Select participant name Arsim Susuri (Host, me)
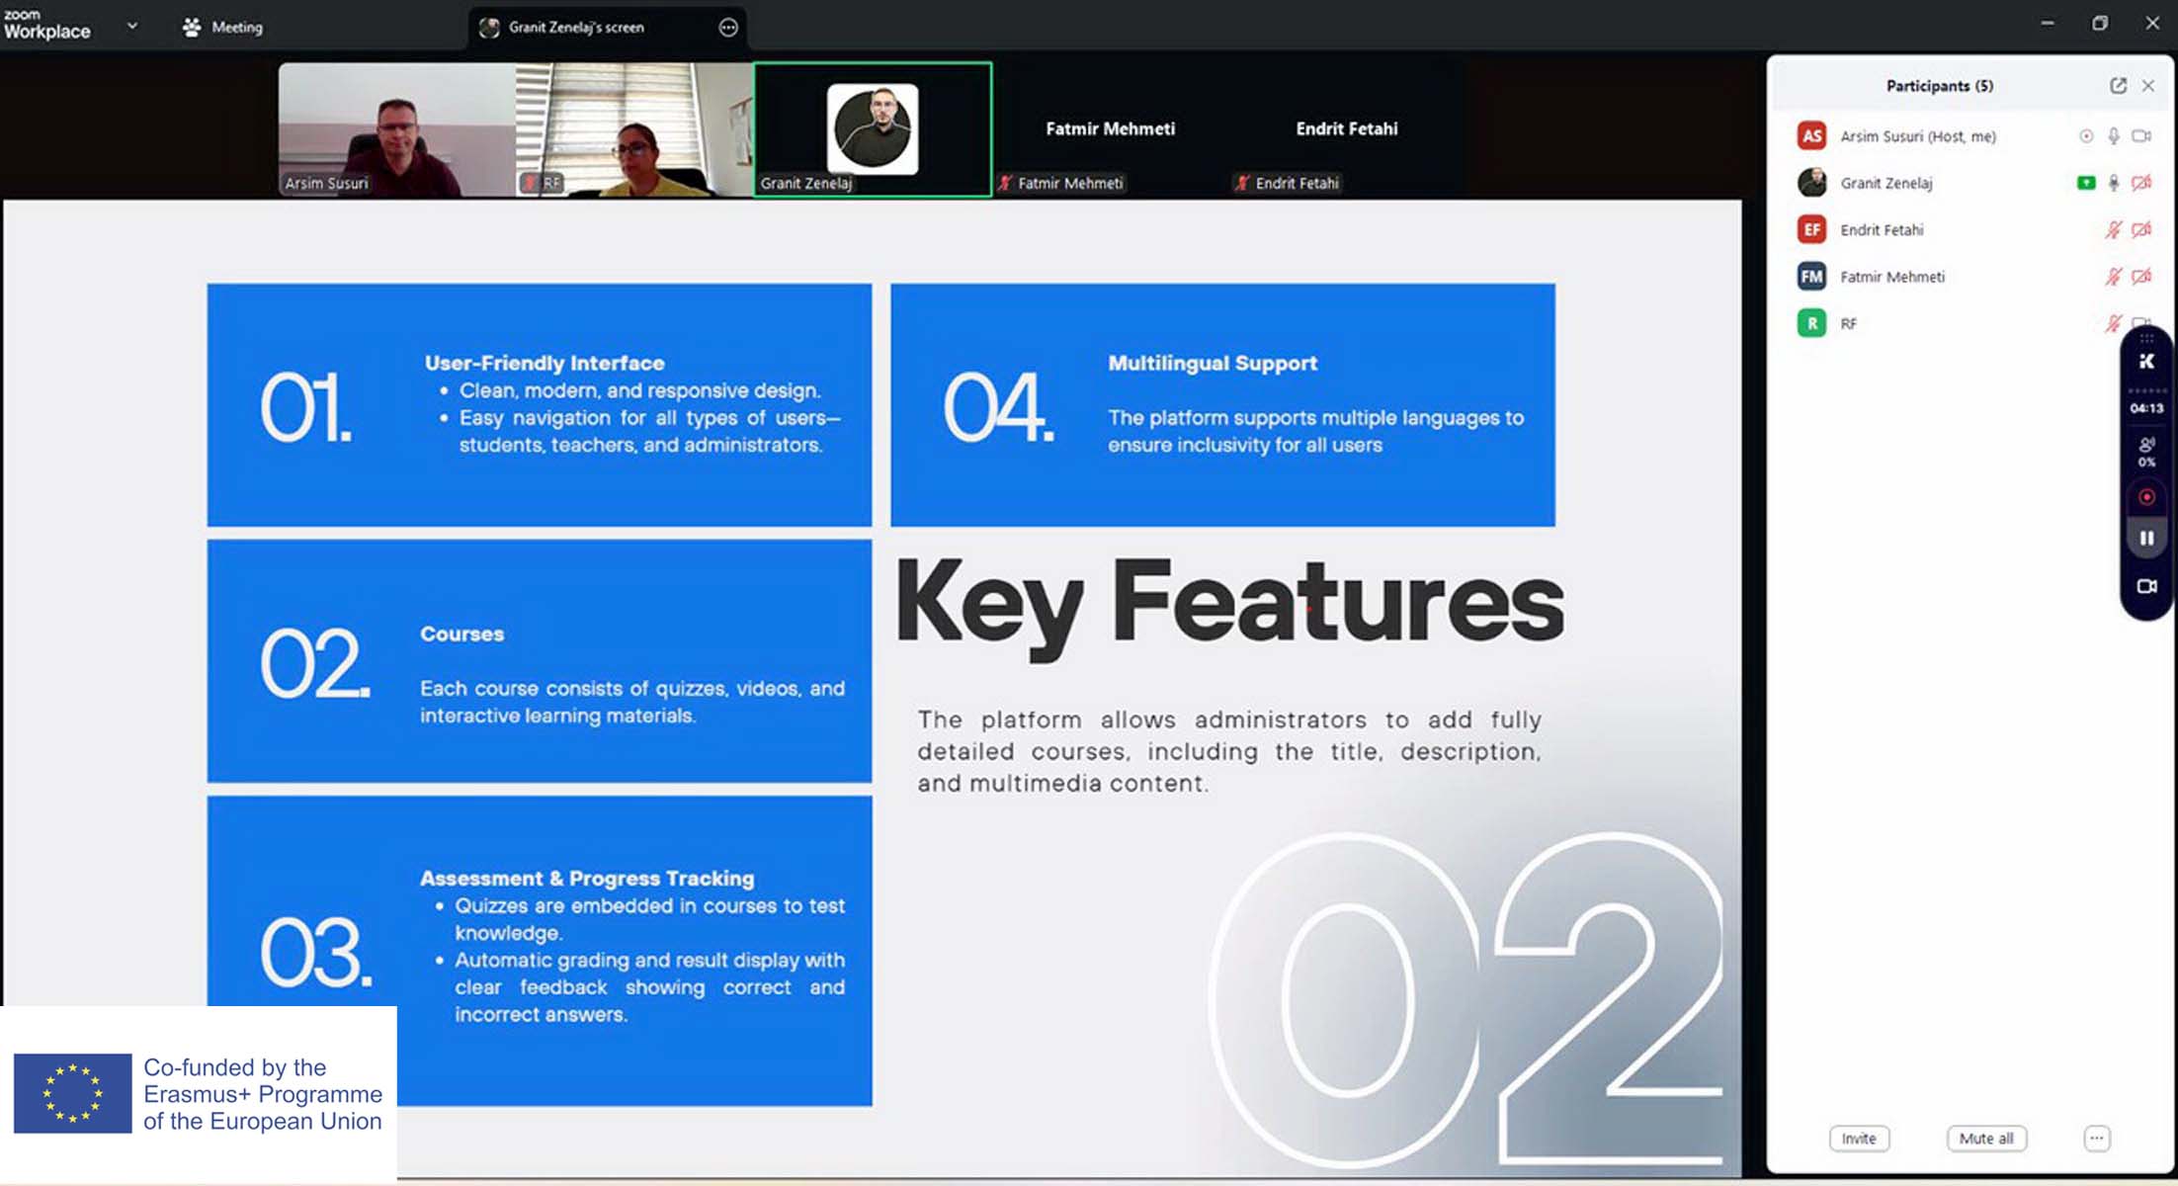2178x1186 pixels. tap(1917, 136)
